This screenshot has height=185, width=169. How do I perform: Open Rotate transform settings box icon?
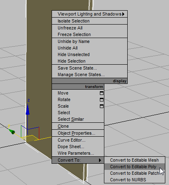101,100
